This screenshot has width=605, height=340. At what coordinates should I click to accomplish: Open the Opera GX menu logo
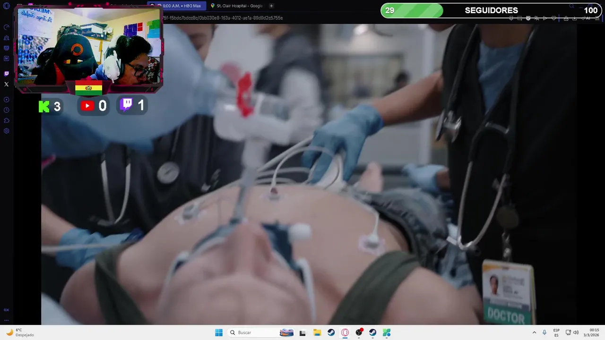(6, 6)
